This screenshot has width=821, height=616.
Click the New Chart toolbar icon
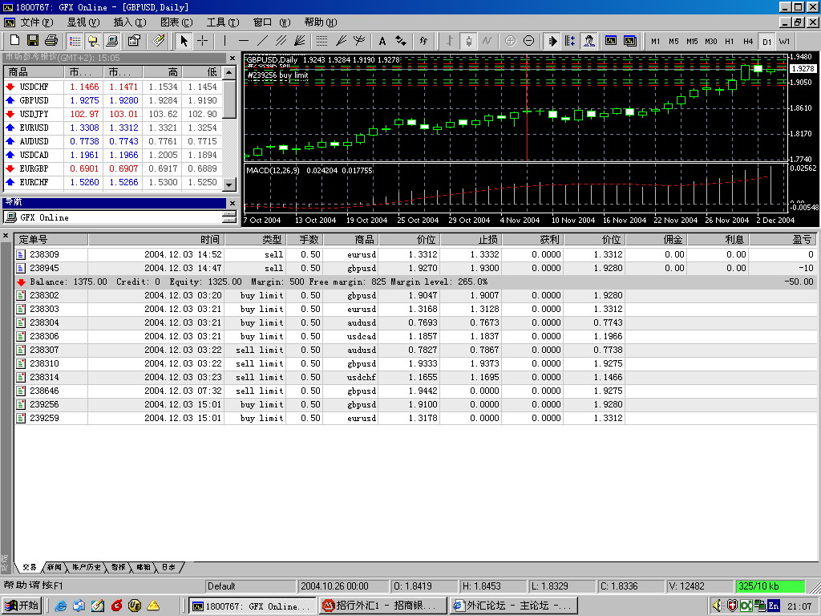click(x=14, y=40)
